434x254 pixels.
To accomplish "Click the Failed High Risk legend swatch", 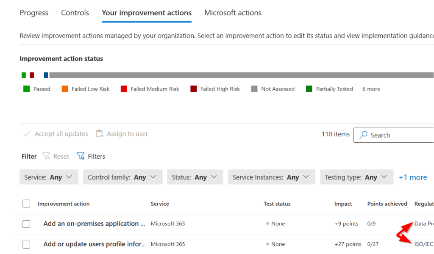I will [x=193, y=89].
